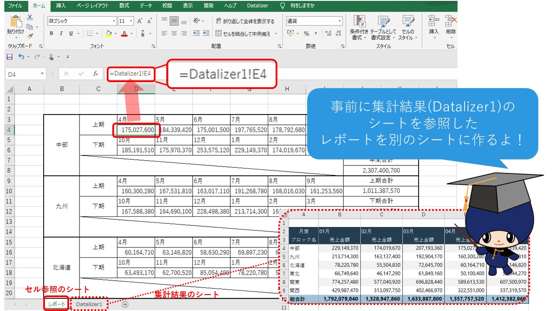Select the Format Painter icon in the clipboard group
The height and width of the screenshot is (311, 553).
pos(29,36)
